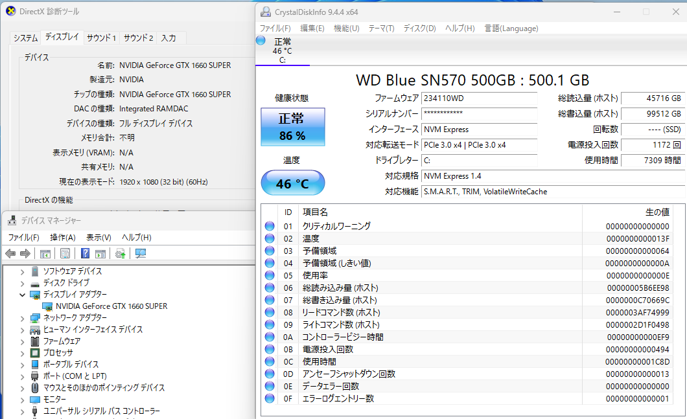Click the network adapter category icon
This screenshot has width=687, height=419.
click(x=35, y=318)
